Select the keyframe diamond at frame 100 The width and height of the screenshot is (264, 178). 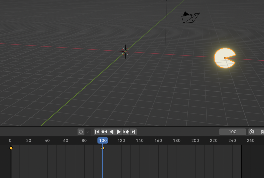pos(103,148)
